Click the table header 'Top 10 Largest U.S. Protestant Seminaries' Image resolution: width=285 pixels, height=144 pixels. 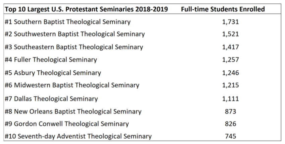87,9
